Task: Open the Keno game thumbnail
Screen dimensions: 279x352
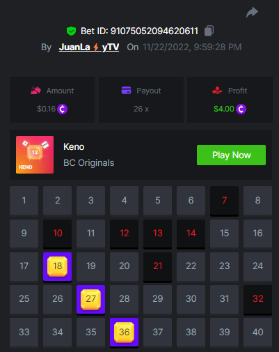Action: 35,155
